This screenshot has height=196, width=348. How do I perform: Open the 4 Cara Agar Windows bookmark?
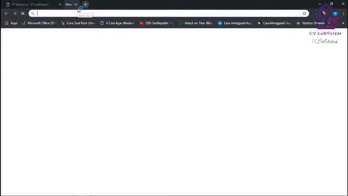pos(117,23)
